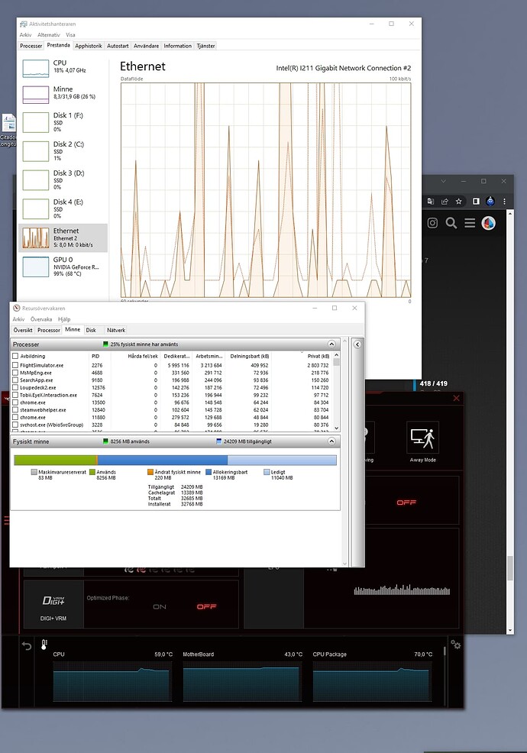Select Disk 4 (E:) in the sidebar
Viewport: 527px width, 753px height.
click(63, 208)
